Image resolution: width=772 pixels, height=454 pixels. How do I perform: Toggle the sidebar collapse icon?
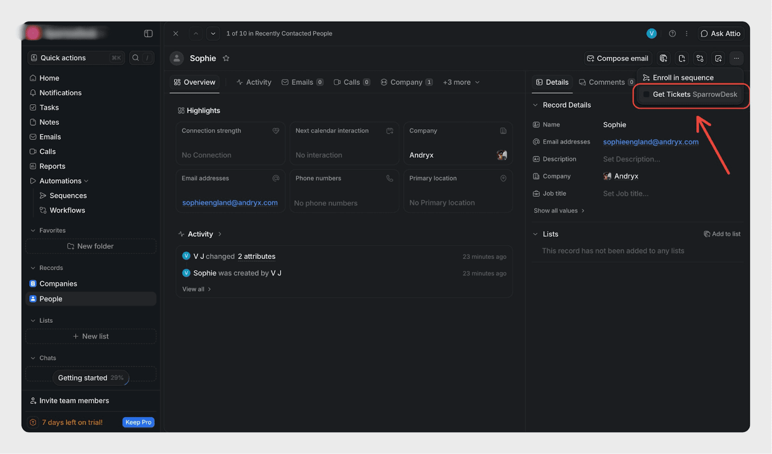pyautogui.click(x=148, y=33)
